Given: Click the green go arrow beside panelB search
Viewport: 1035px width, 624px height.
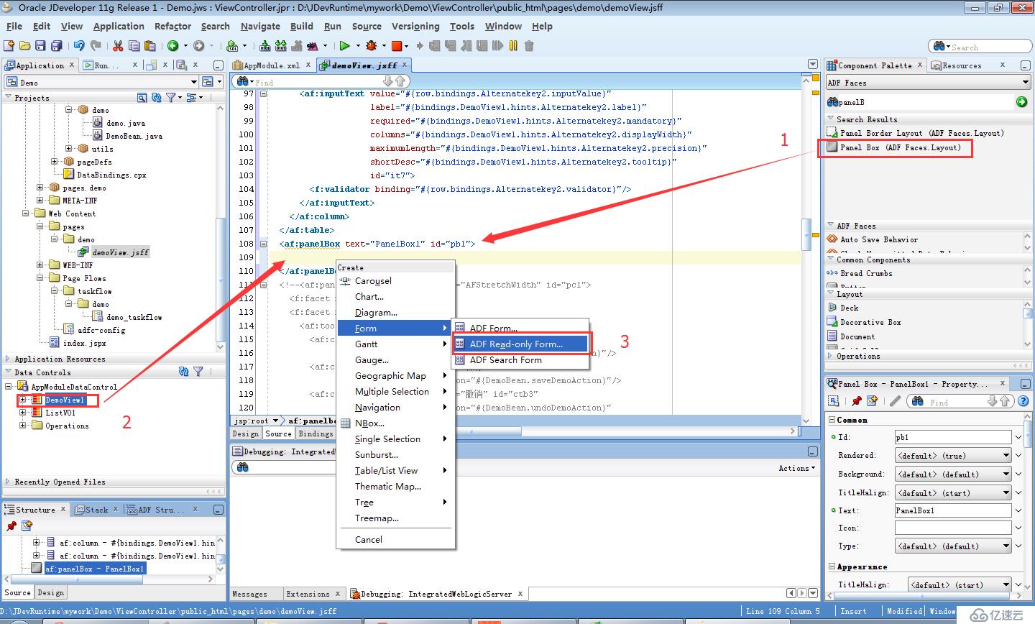Looking at the screenshot, I should tap(1021, 102).
